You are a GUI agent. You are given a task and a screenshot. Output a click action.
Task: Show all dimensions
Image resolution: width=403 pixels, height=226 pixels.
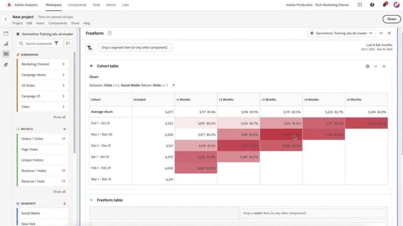tap(59, 117)
